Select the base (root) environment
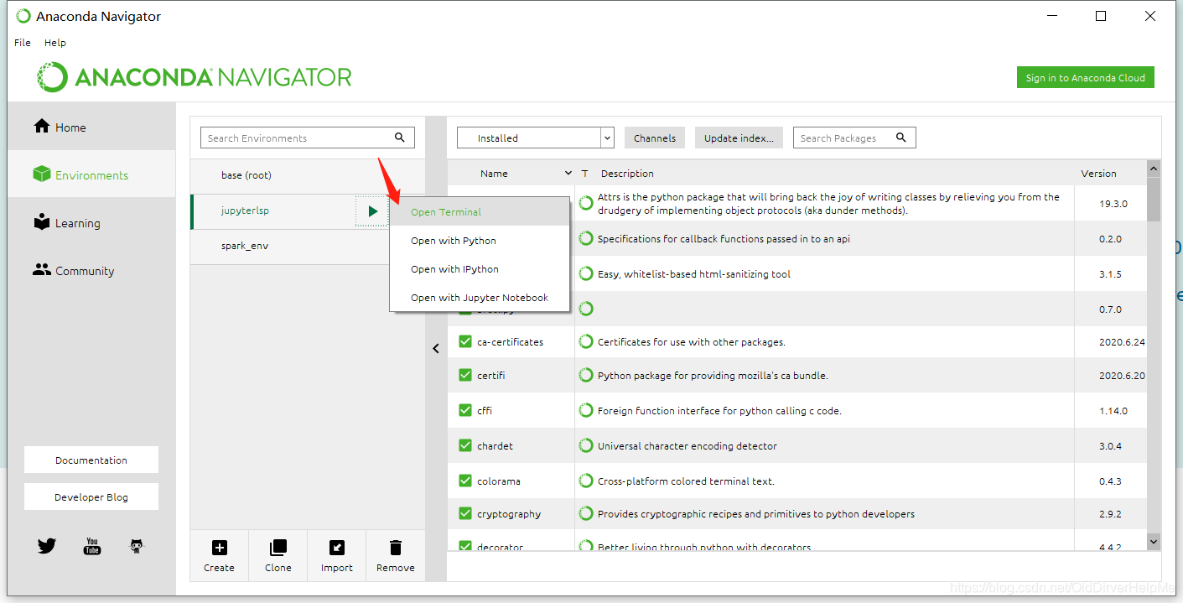Viewport: 1183px width, 603px height. (308, 175)
